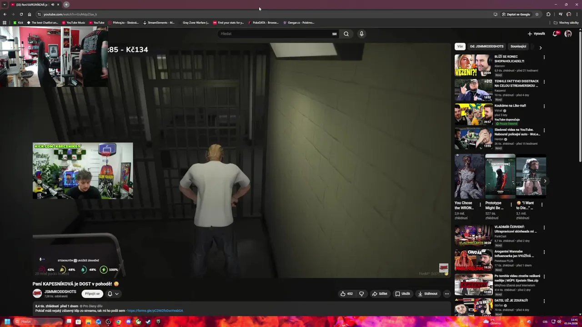Click the Stáhnout download button
Viewport: 582px width, 327px height.
(x=428, y=294)
